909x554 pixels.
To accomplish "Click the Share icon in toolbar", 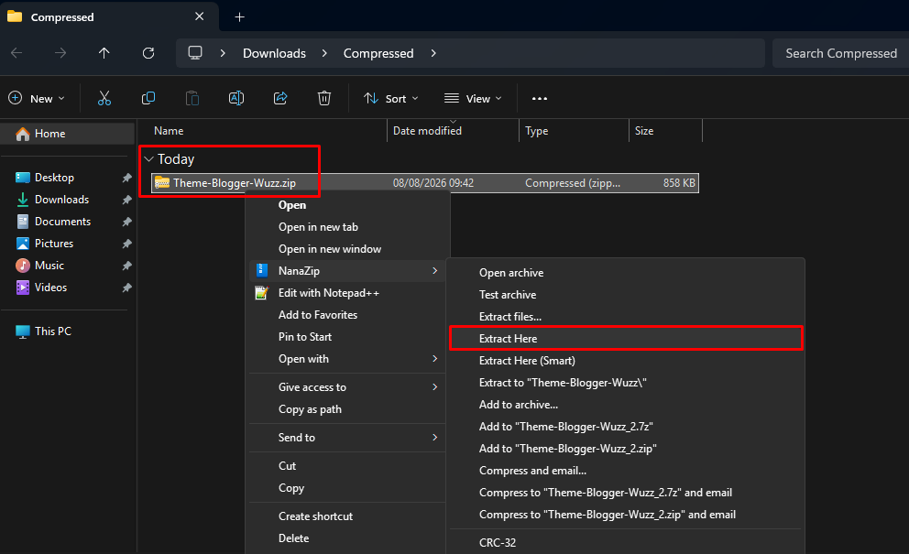I will coord(280,99).
